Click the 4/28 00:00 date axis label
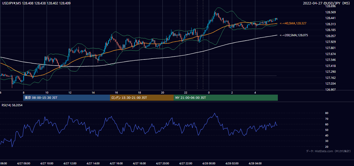 [209, 164]
